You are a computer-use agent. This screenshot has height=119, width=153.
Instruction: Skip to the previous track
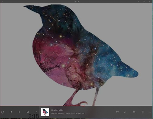pos(11,112)
